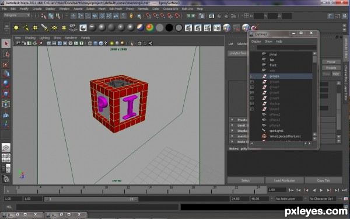350x219 pixels.
Task: Click the multicolor layered shader sphere
Action: tap(141, 27)
